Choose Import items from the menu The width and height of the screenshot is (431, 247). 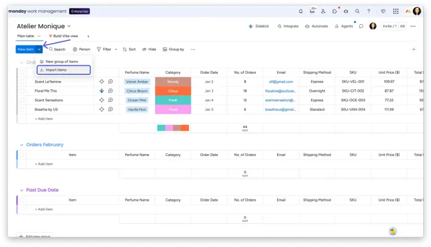pos(64,70)
